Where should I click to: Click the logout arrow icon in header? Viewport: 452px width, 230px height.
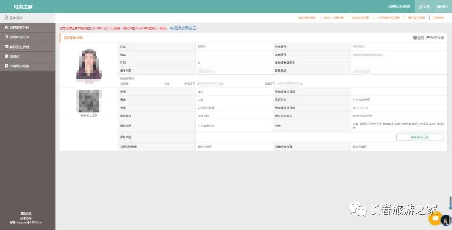[x=439, y=7]
